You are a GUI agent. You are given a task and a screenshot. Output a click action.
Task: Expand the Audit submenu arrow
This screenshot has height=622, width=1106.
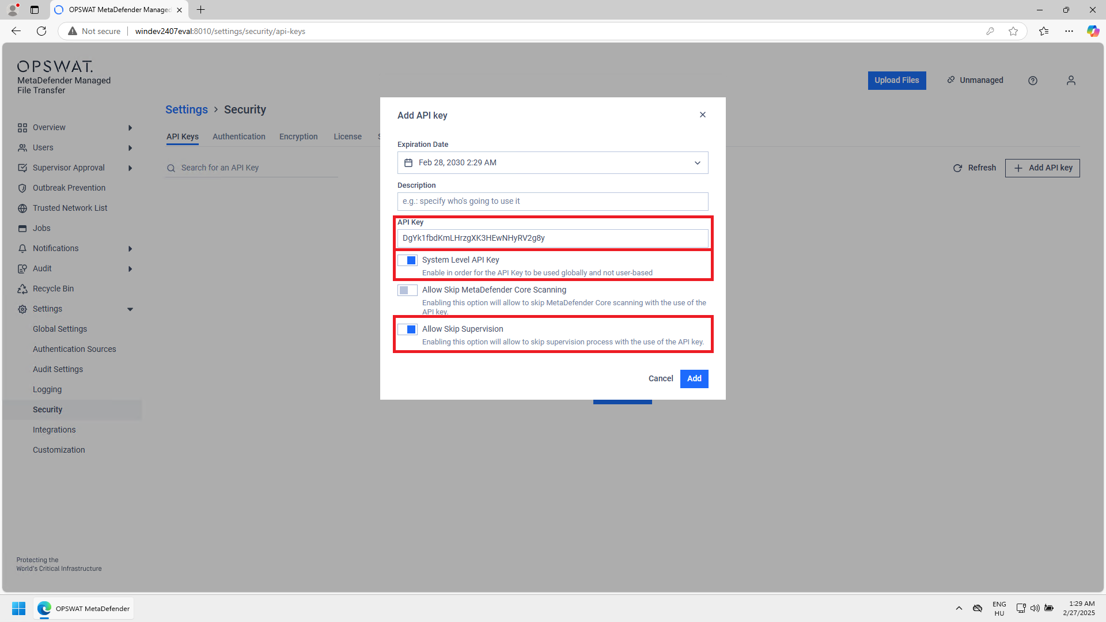(x=130, y=269)
